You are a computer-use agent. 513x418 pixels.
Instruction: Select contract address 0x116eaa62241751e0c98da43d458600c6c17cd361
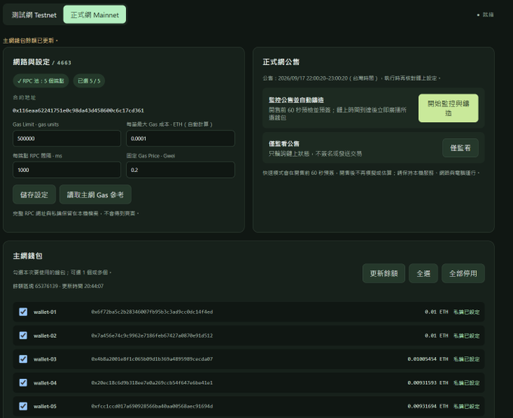pos(78,110)
